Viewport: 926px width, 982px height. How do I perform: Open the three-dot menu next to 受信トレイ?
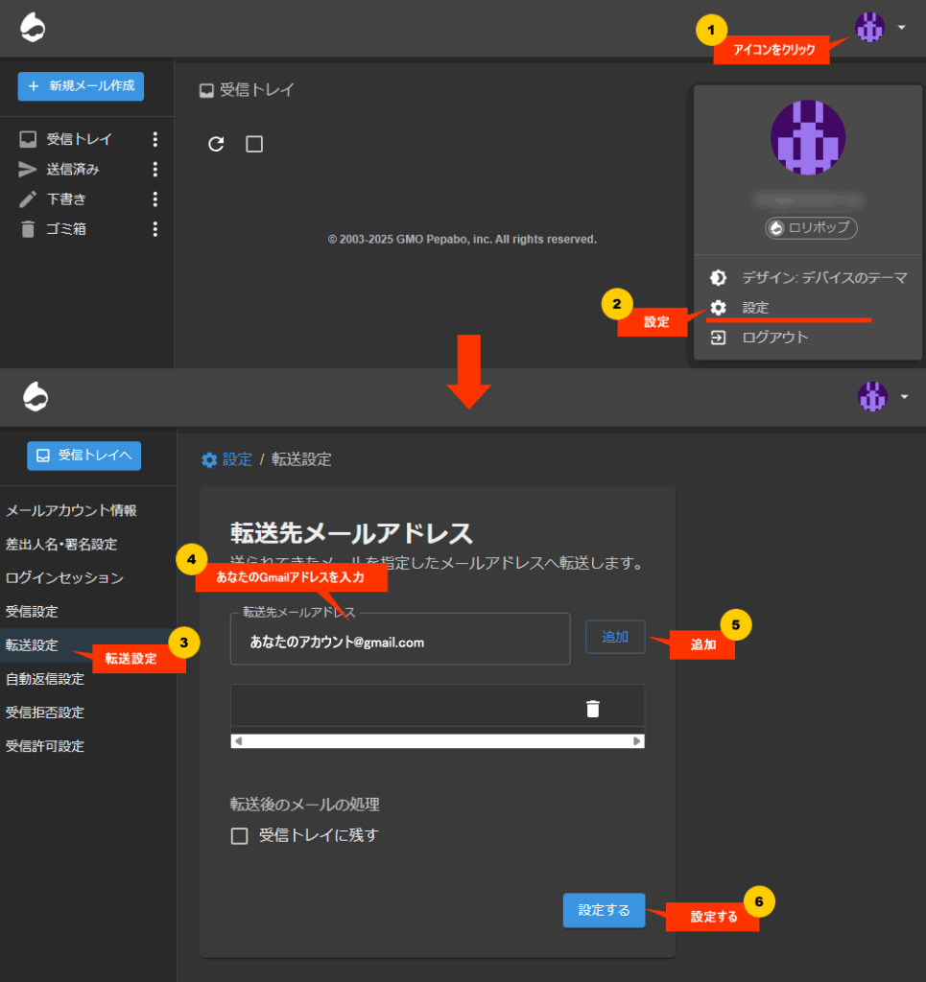click(x=155, y=140)
